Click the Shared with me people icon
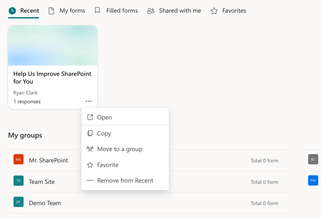 click(151, 11)
